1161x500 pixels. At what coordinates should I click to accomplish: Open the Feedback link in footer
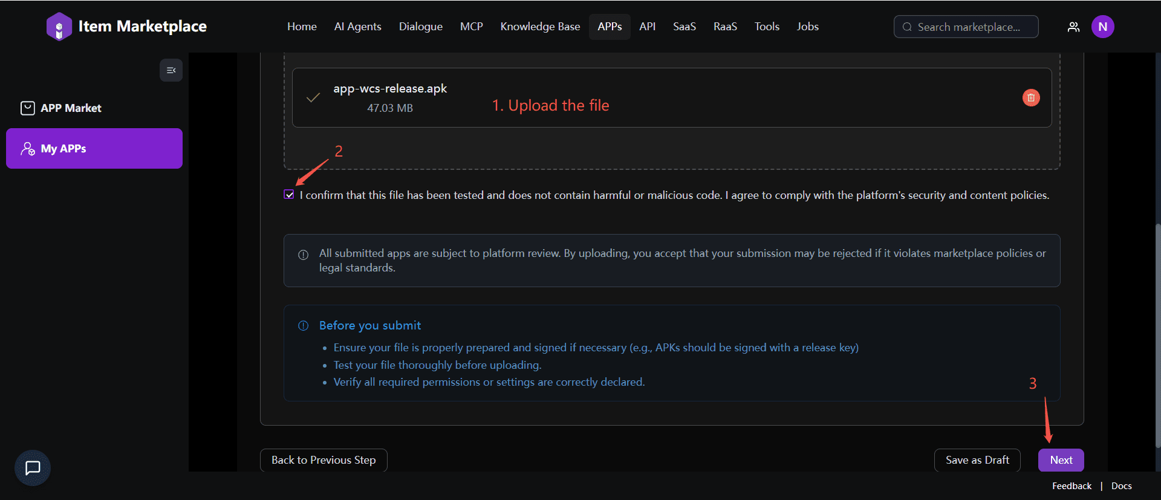click(x=1072, y=486)
